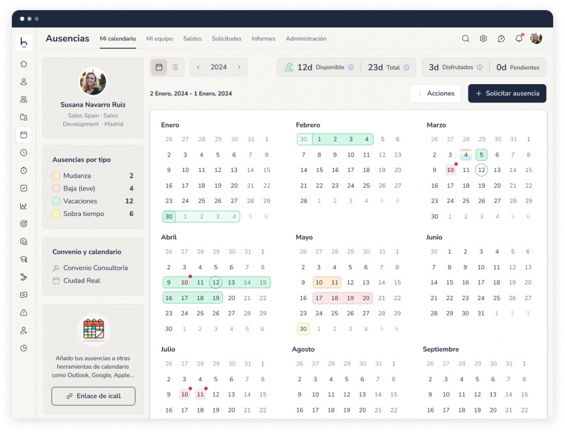The image size is (565, 432).
Task: Open the settings gear icon
Action: tap(483, 38)
